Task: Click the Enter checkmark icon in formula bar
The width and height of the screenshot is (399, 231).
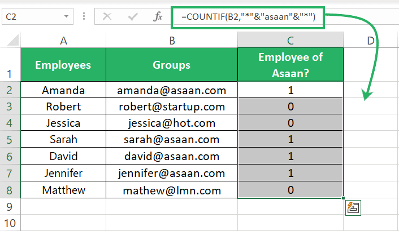Action: point(133,17)
